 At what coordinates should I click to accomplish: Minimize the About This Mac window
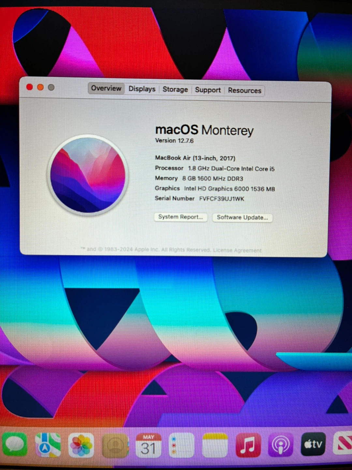pyautogui.click(x=40, y=87)
